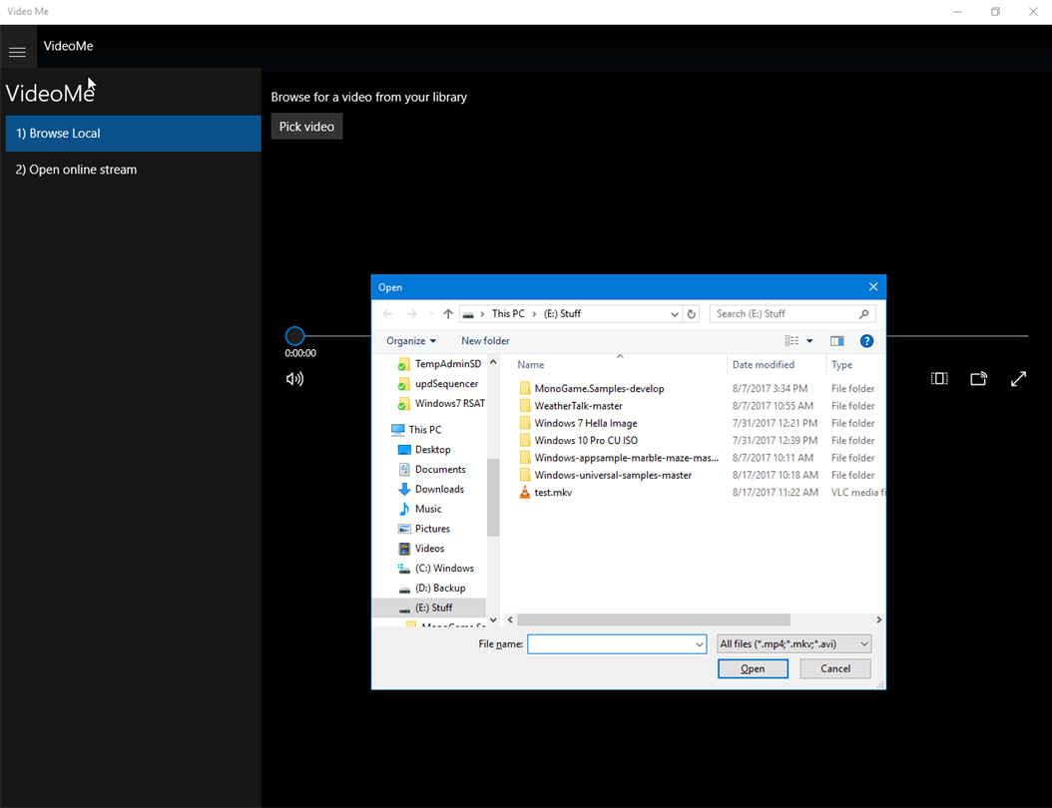Click the navigation pane scroll-up arrow

(x=493, y=362)
